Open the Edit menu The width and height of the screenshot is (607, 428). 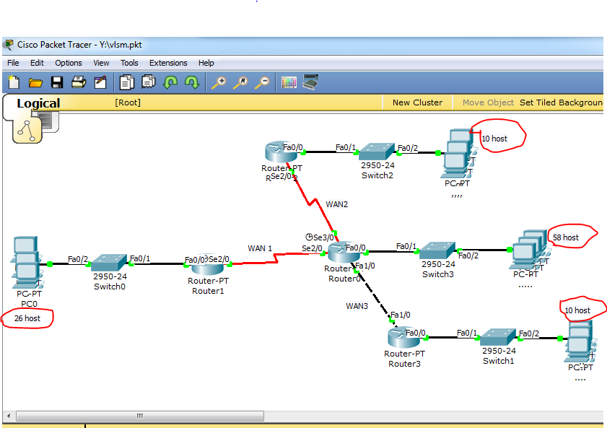(x=37, y=63)
